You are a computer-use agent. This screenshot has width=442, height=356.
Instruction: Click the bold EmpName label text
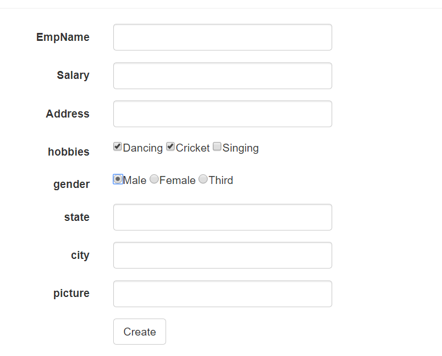pos(63,37)
